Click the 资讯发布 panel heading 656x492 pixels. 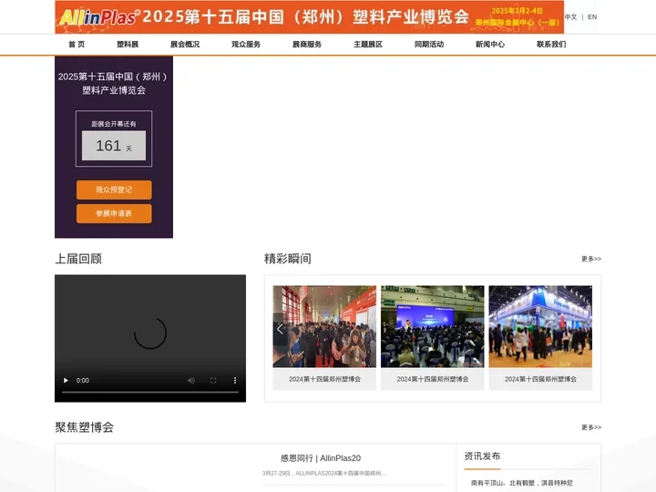482,456
